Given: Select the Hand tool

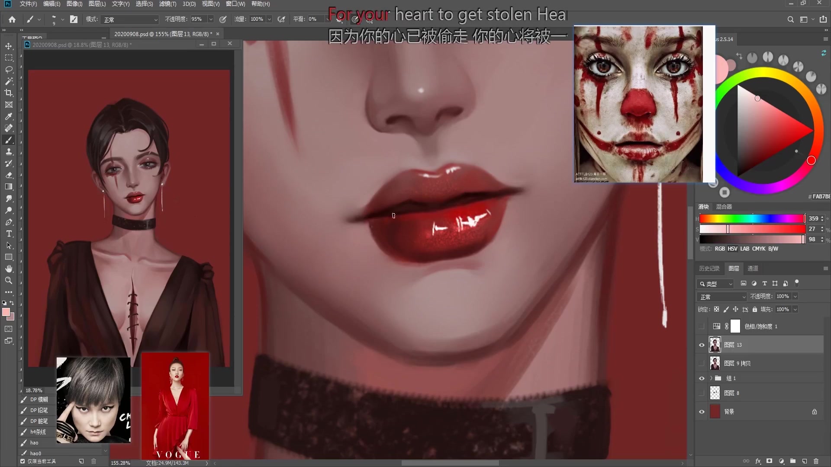Looking at the screenshot, I should 9,269.
